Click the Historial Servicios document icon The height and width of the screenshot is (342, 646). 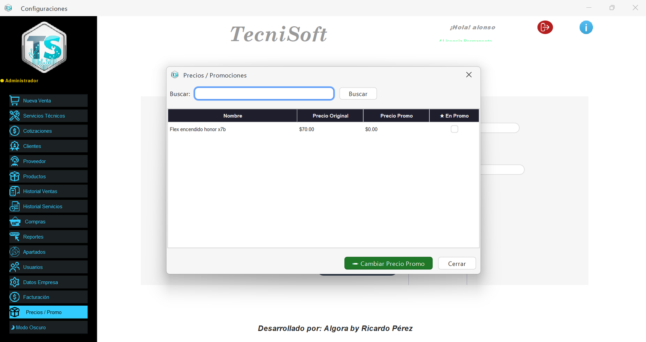coord(15,206)
